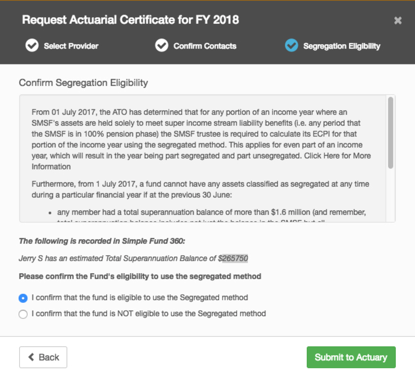Click the dialog title for FY 2018

coord(130,20)
